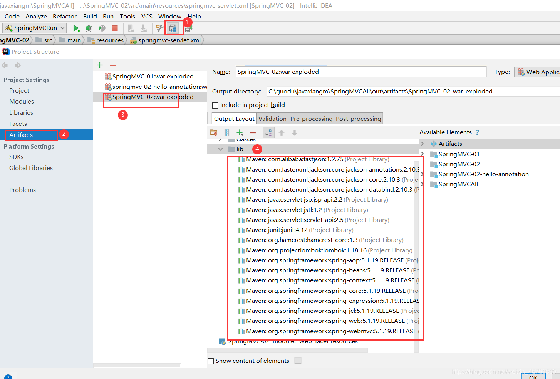Expand Artifacts in Available Elements
The width and height of the screenshot is (560, 379).
coord(423,144)
